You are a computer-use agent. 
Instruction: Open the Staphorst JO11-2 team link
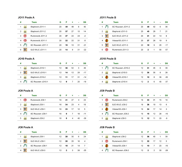(x=38, y=31)
